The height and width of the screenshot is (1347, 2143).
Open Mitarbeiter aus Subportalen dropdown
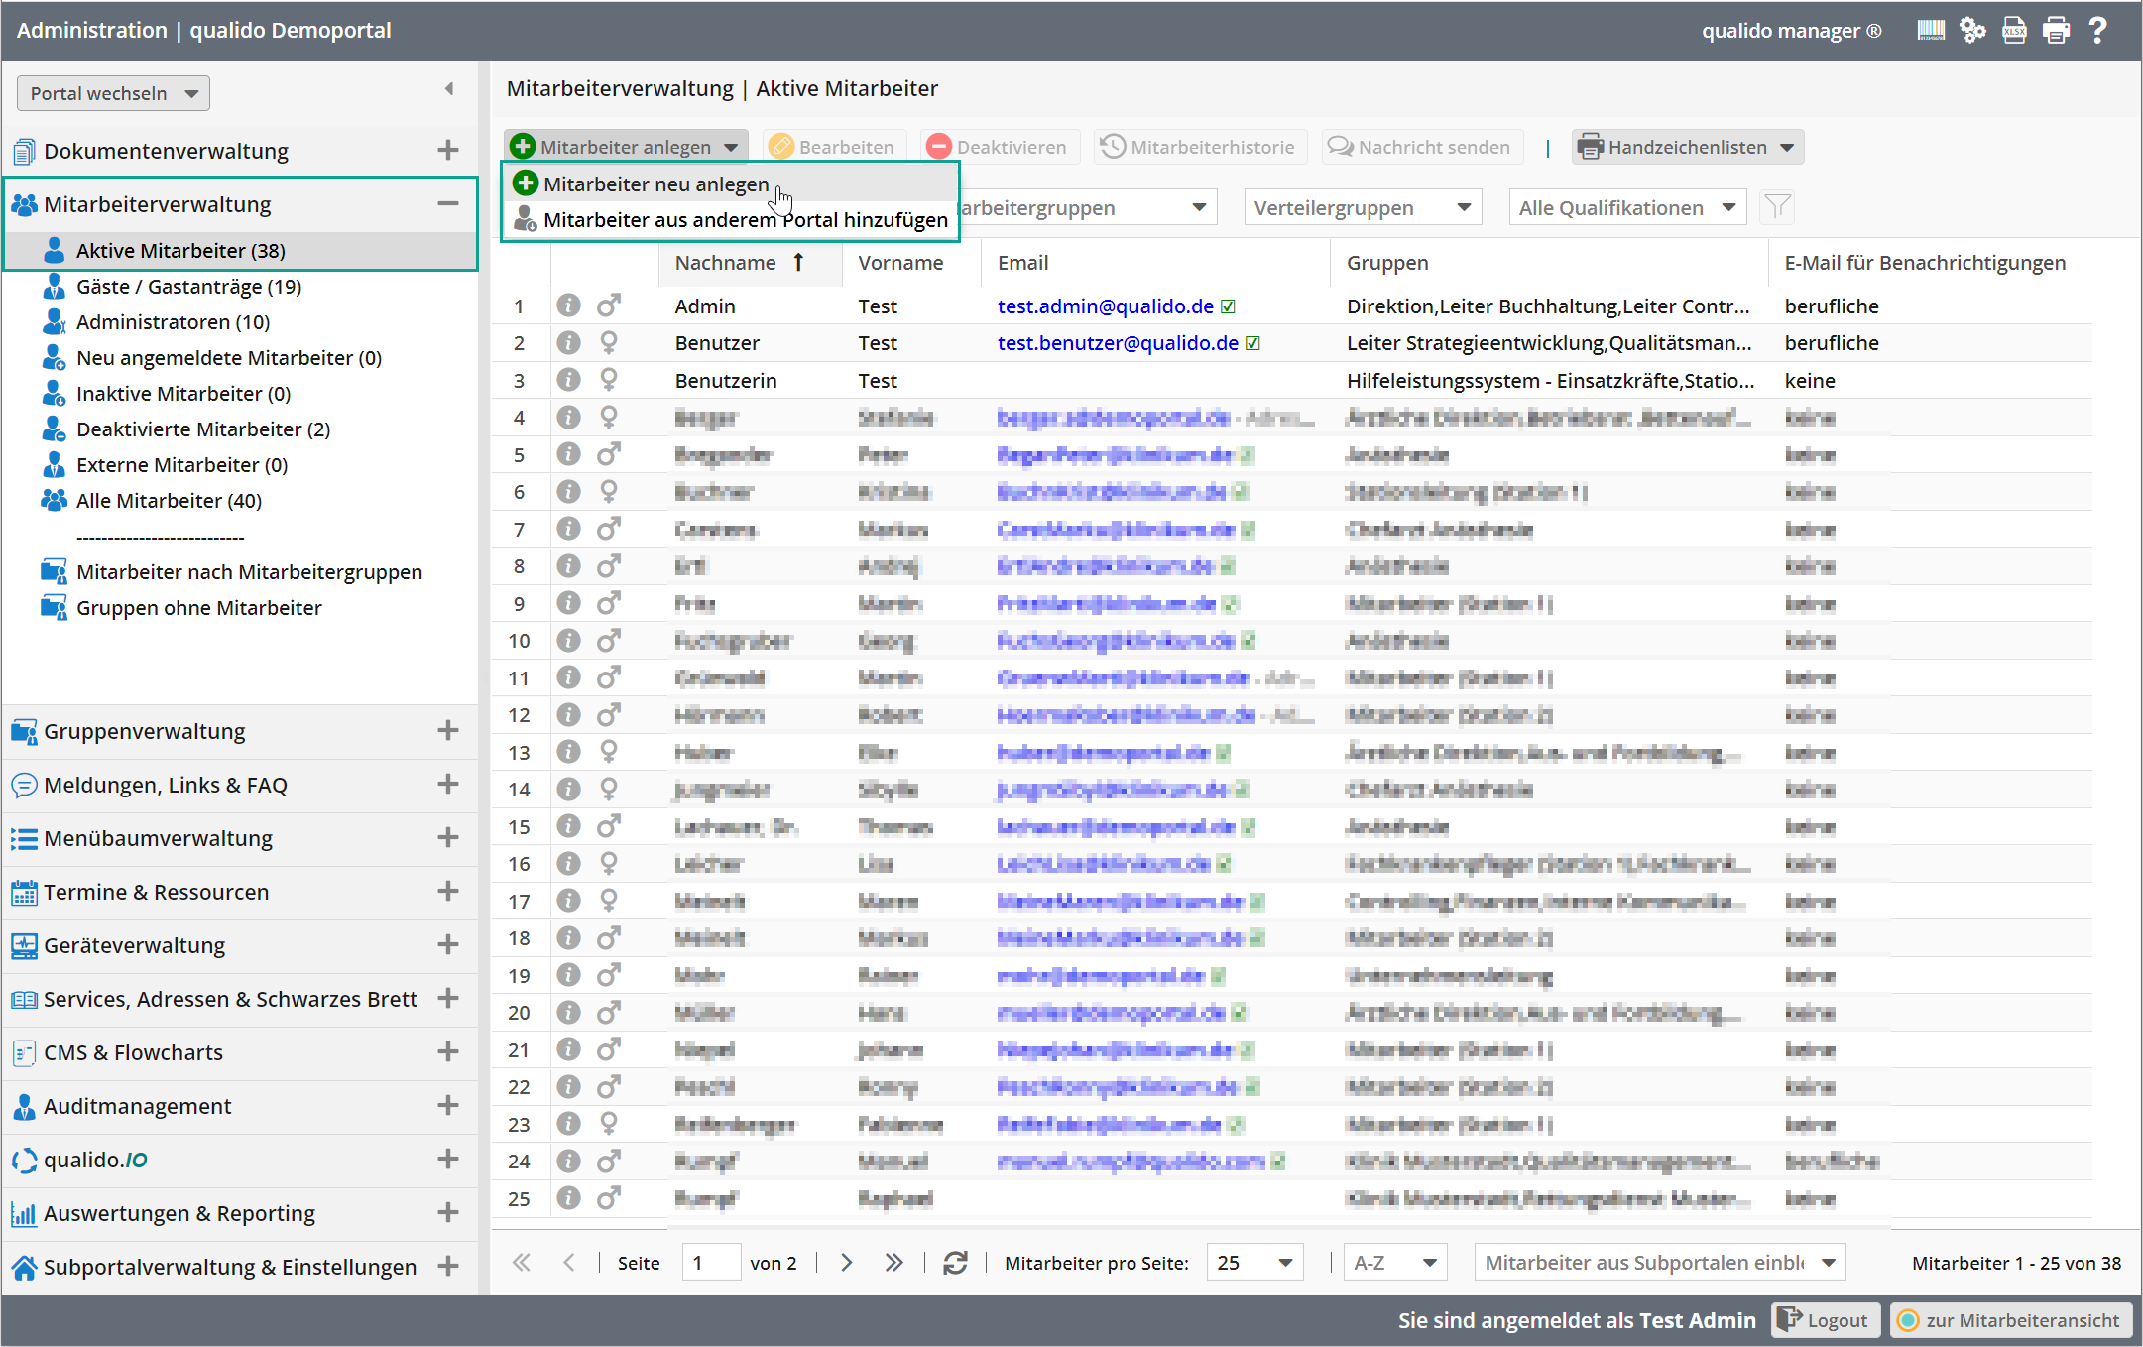click(x=1660, y=1263)
